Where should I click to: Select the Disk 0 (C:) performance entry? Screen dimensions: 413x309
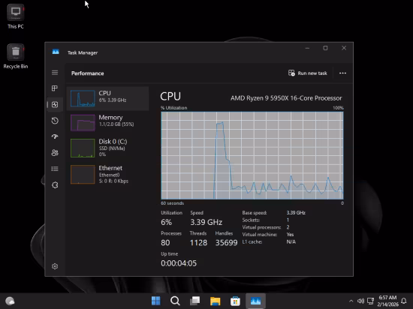point(107,148)
